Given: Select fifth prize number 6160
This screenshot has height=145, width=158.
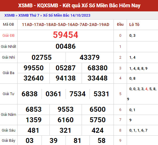Looking at the screenshot, I should pos(66,120).
